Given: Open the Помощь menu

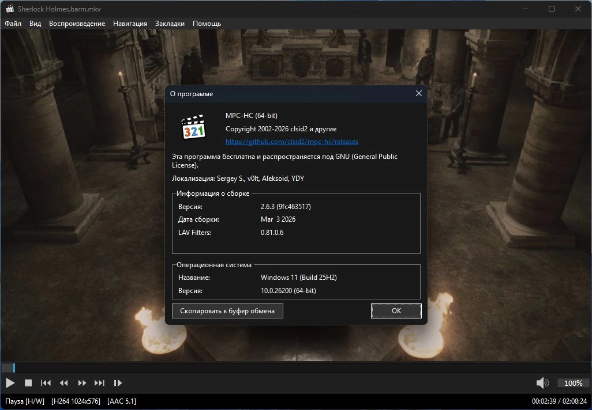Looking at the screenshot, I should coord(207,24).
